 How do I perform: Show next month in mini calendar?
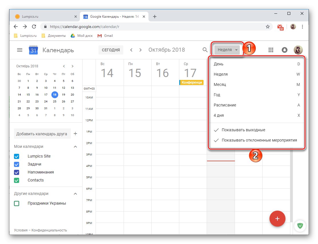(73, 66)
